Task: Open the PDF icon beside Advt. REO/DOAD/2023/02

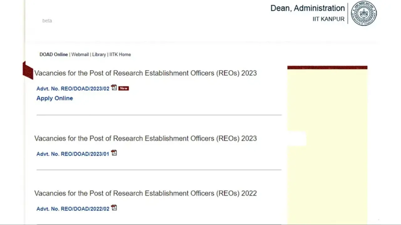Action: (114, 88)
